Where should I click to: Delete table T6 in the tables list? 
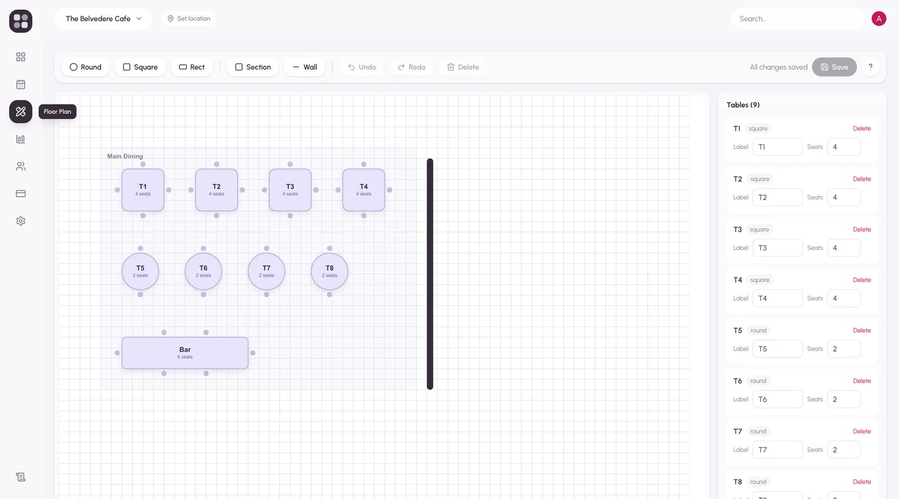[861, 381]
